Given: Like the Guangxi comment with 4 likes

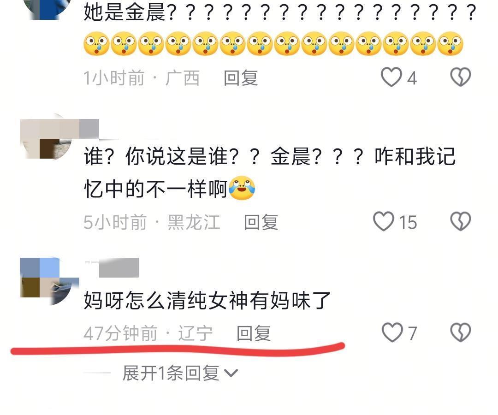Looking at the screenshot, I should [x=391, y=77].
